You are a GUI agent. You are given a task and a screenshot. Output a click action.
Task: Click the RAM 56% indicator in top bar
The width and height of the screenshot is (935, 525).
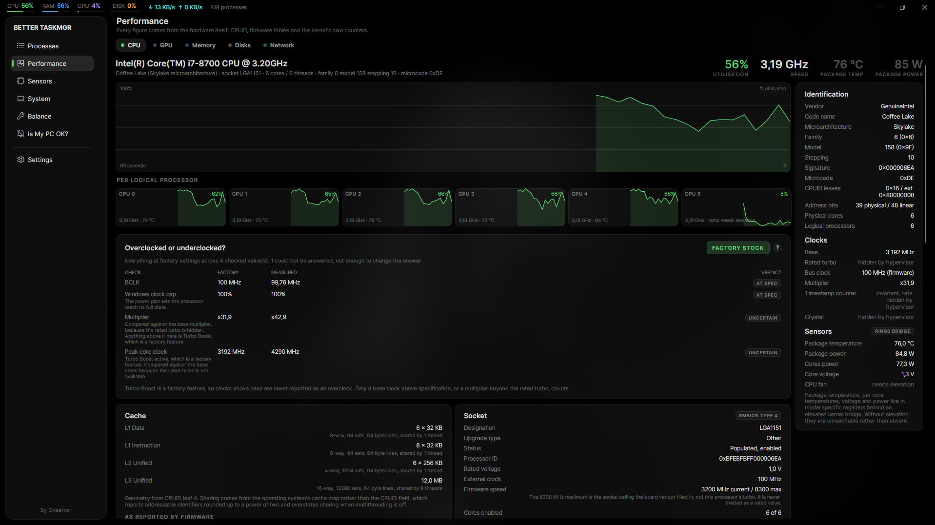click(x=56, y=6)
